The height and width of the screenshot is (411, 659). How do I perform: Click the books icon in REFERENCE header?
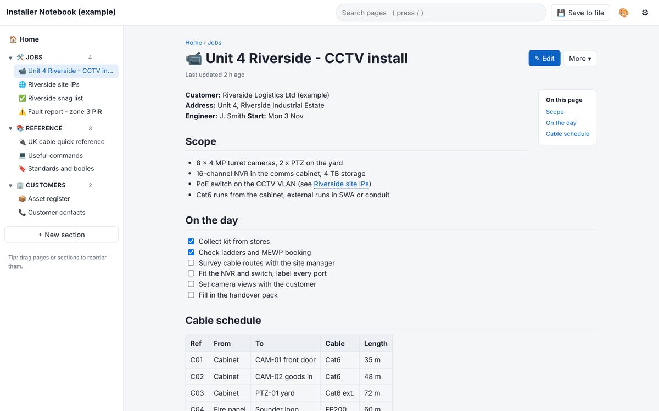click(20, 128)
